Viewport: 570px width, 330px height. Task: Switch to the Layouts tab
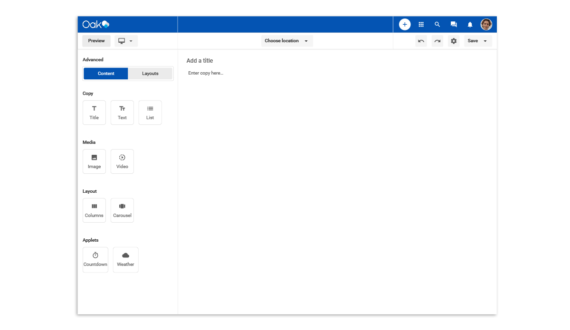pos(150,74)
